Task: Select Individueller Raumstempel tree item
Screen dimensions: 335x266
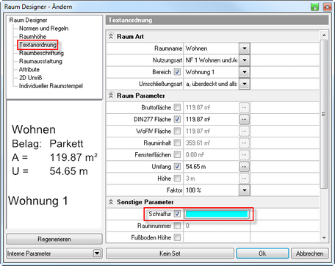Action: point(51,86)
